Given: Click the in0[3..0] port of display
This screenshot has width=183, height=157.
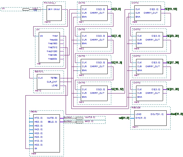Looking at the screenshot, I should [38, 145].
